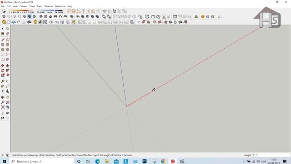Open the Camera menu
The width and height of the screenshot is (291, 164).
pyautogui.click(x=23, y=6)
